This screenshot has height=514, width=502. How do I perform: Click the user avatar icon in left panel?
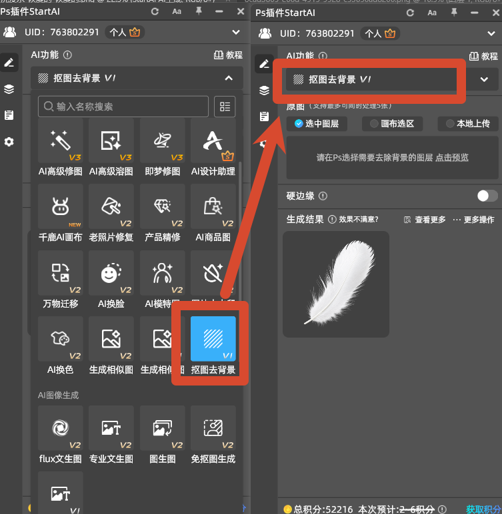(x=10, y=32)
